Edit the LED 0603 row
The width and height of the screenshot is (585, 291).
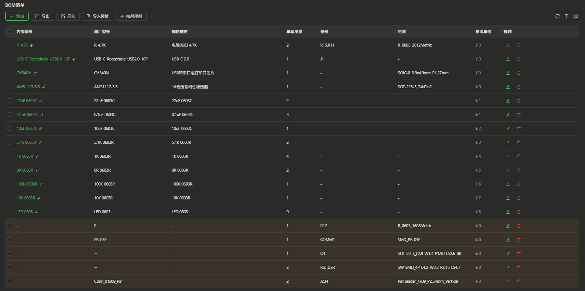508,212
